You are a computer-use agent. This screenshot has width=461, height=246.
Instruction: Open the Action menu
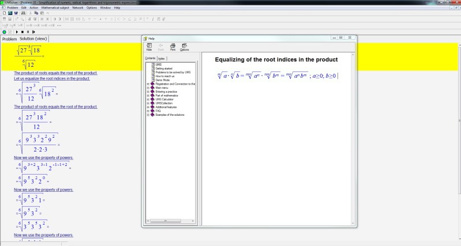click(34, 7)
